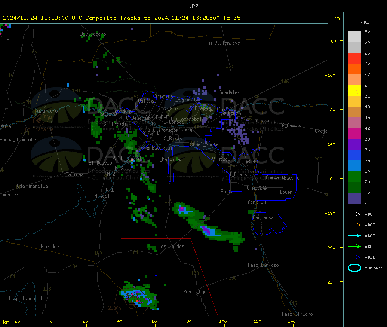Click the 'current' legend label
Viewport: 387px width, 327px height.
[x=374, y=268]
